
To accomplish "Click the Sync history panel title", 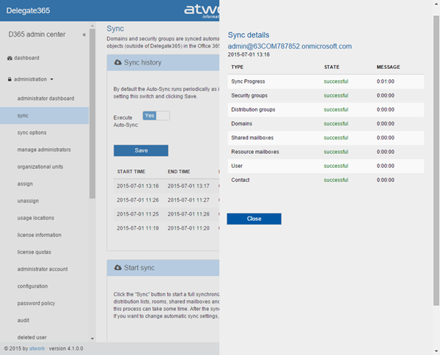I will [x=143, y=62].
